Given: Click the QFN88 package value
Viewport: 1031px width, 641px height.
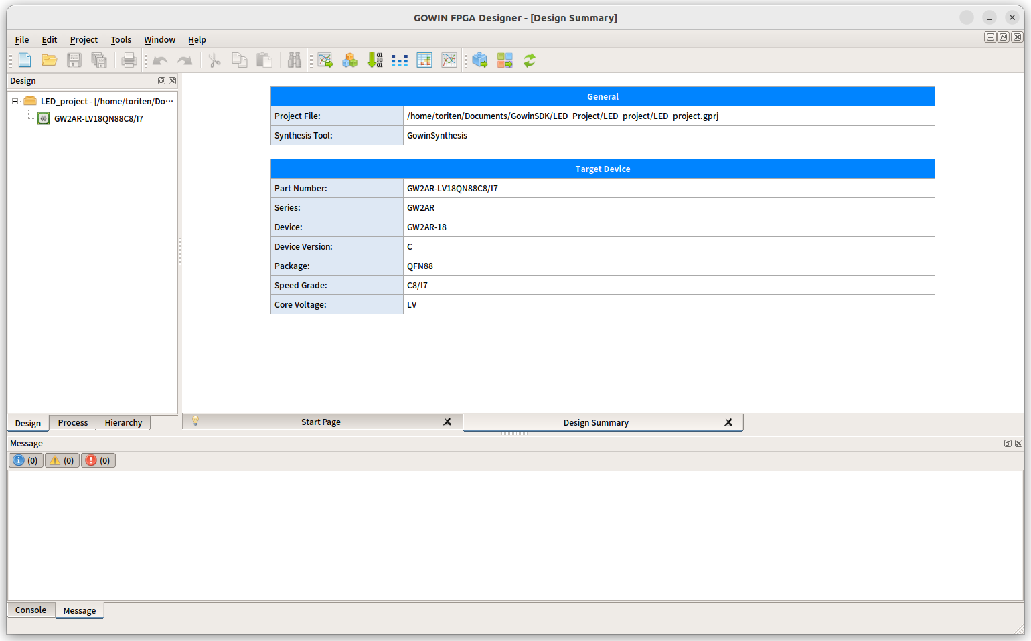Looking at the screenshot, I should pyautogui.click(x=420, y=266).
